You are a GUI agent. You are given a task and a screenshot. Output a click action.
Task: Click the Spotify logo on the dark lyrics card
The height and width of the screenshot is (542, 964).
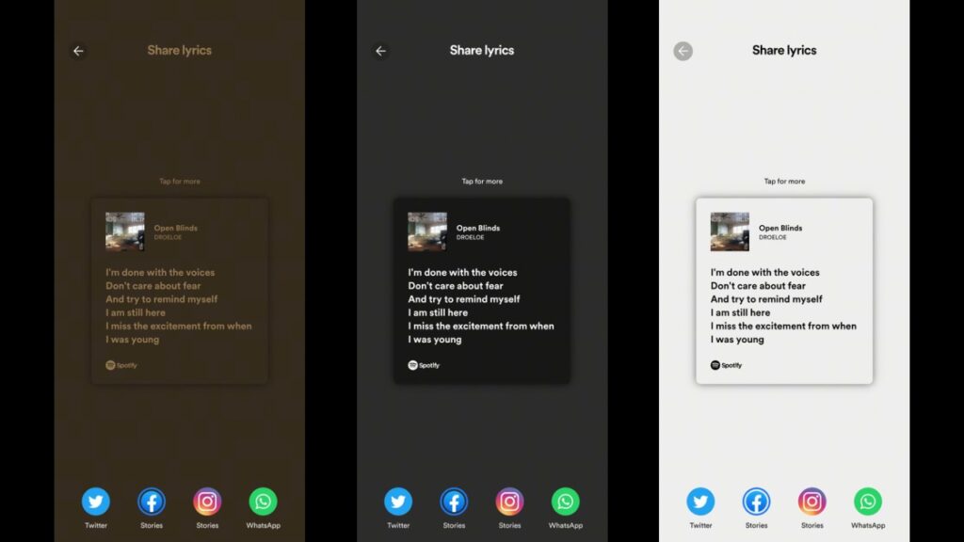(x=424, y=365)
